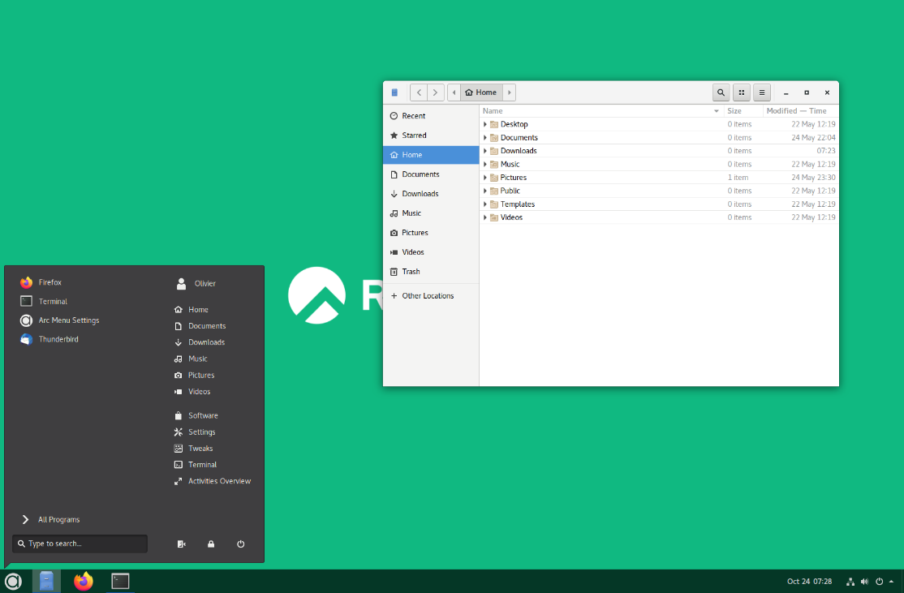Open the volume icon in the system tray

tap(864, 581)
